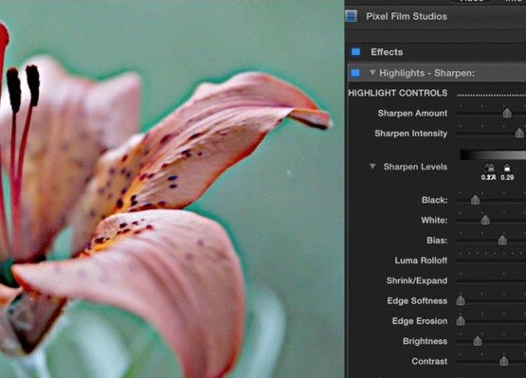Toggle the Effects section blue checkbox
Screen dimensions: 526x378
point(355,52)
